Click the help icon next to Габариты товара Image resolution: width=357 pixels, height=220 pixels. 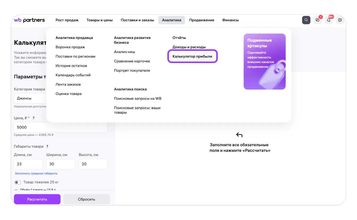(x=47, y=146)
